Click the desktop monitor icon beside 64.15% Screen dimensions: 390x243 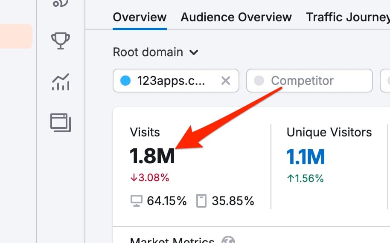pyautogui.click(x=136, y=201)
